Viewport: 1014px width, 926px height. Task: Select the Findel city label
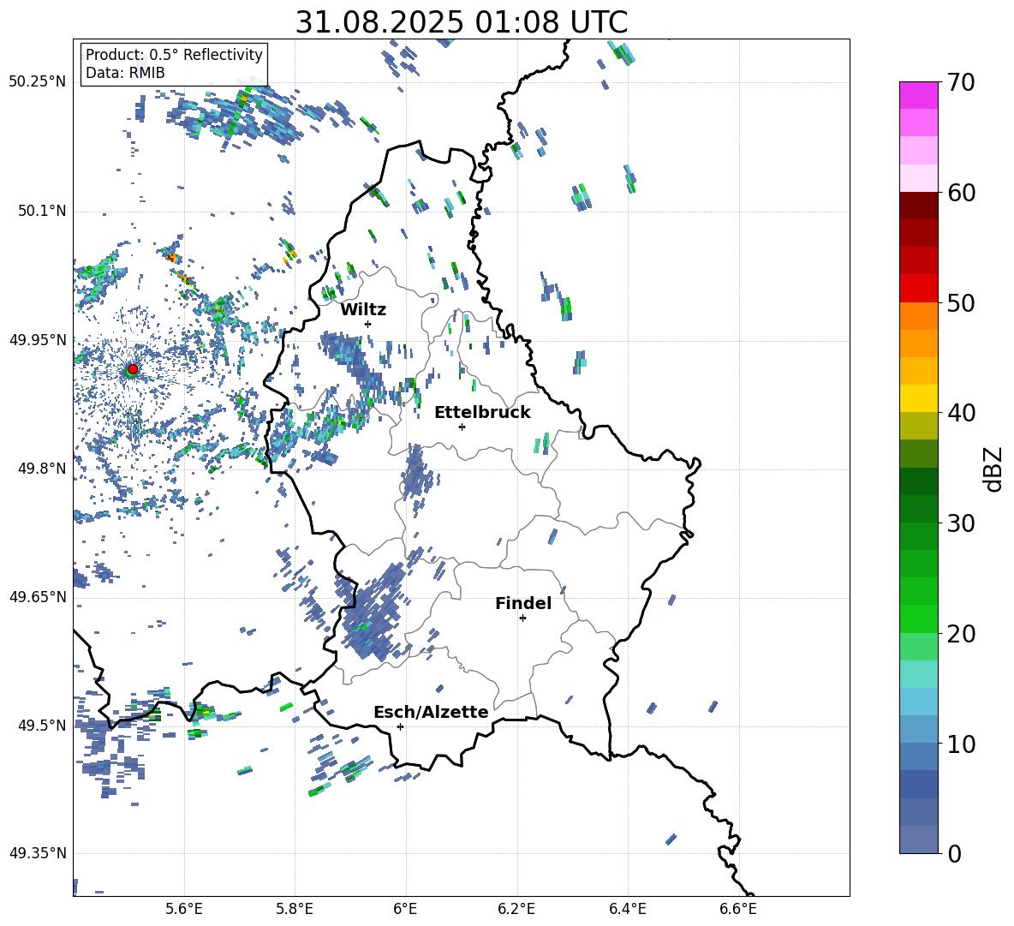(523, 603)
